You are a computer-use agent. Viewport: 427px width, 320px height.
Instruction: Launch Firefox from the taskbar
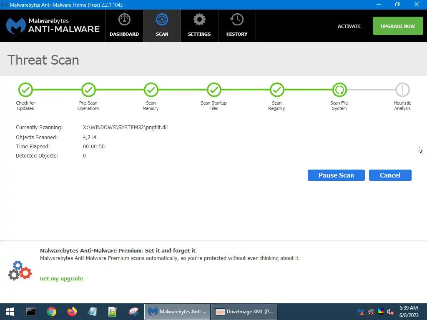pos(72,312)
